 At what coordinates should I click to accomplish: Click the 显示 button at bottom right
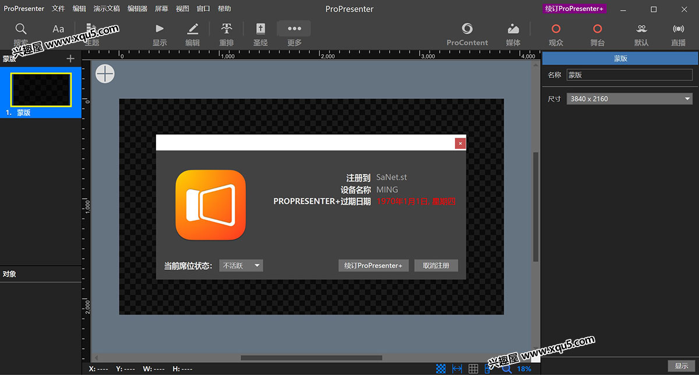682,366
